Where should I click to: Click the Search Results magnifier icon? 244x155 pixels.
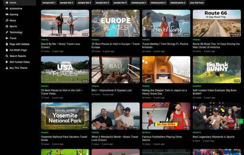[x=7, y=56]
